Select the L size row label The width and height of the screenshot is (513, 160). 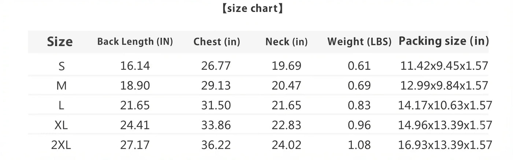coord(62,105)
